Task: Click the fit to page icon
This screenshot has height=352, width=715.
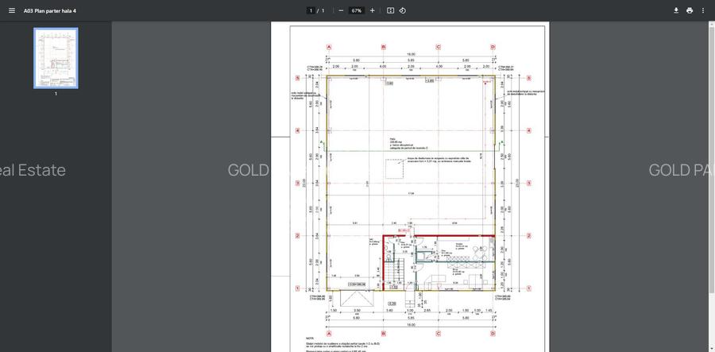Action: click(390, 10)
